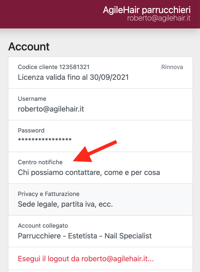Select the Account collegato label
The height and width of the screenshot is (272, 200).
(43, 226)
